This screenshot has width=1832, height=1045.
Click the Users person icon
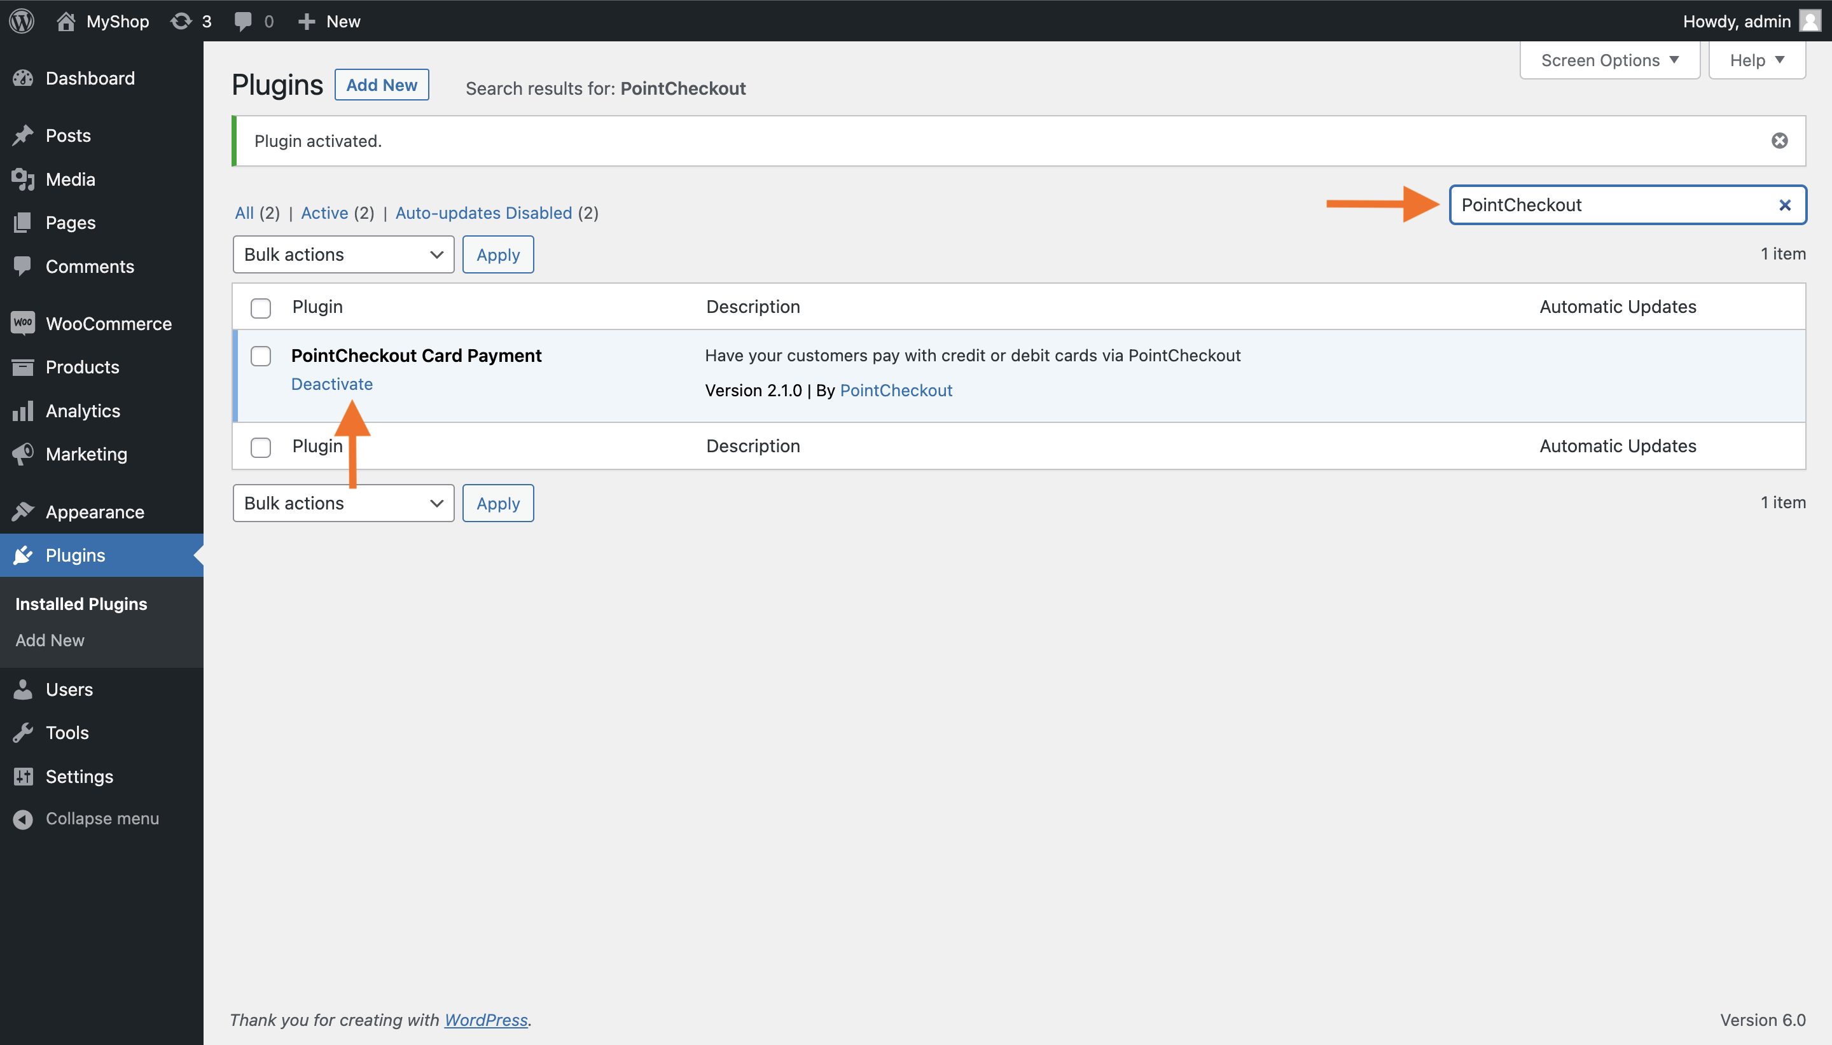coord(23,689)
